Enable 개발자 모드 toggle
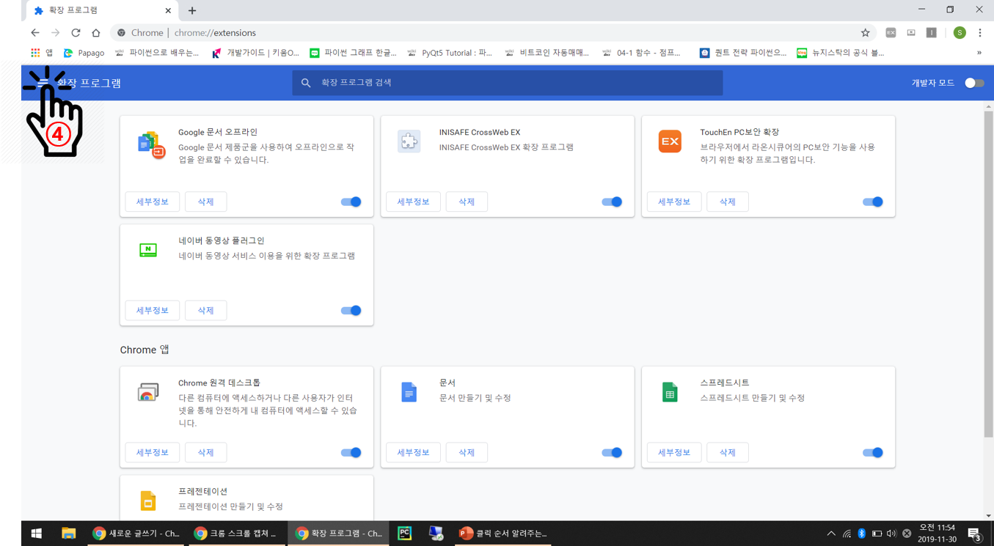 [974, 83]
